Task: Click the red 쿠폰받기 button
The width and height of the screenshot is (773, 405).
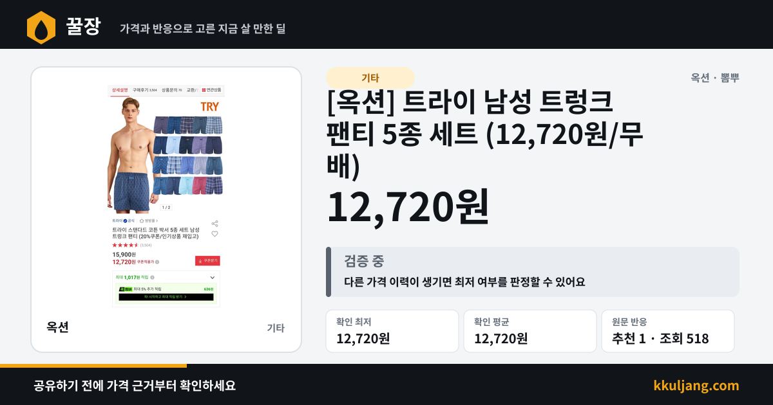Action: click(207, 260)
